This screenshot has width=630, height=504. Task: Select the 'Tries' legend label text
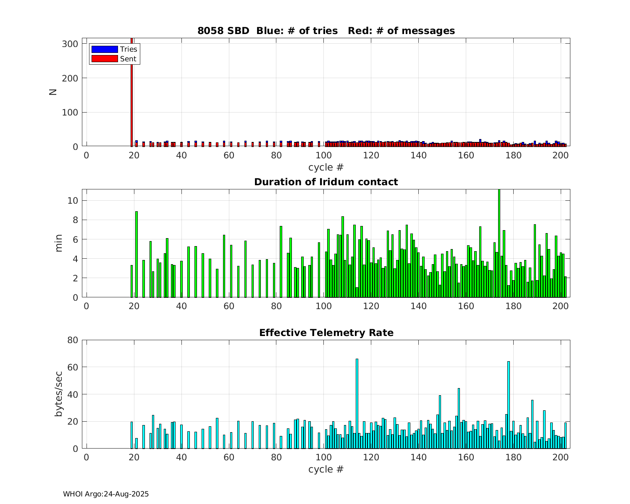[x=129, y=50]
